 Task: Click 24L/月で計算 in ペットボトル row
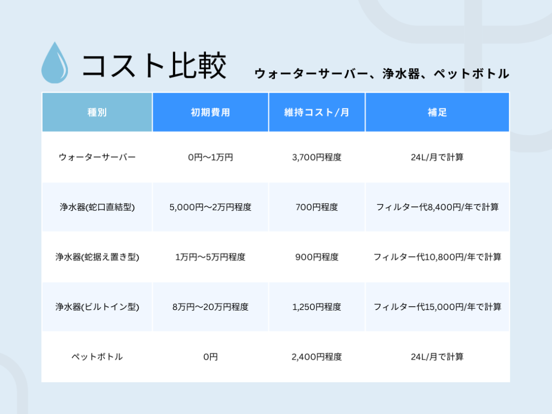[437, 357]
